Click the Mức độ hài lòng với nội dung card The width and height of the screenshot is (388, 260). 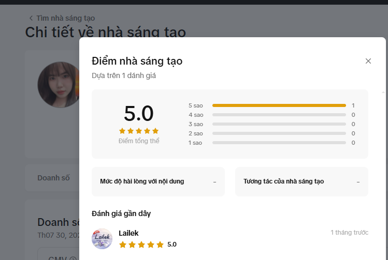158,181
